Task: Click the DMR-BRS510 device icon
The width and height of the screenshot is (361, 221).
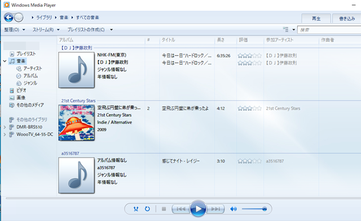Action: click(x=11, y=127)
